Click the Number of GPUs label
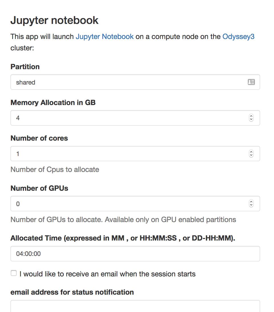 click(x=39, y=188)
